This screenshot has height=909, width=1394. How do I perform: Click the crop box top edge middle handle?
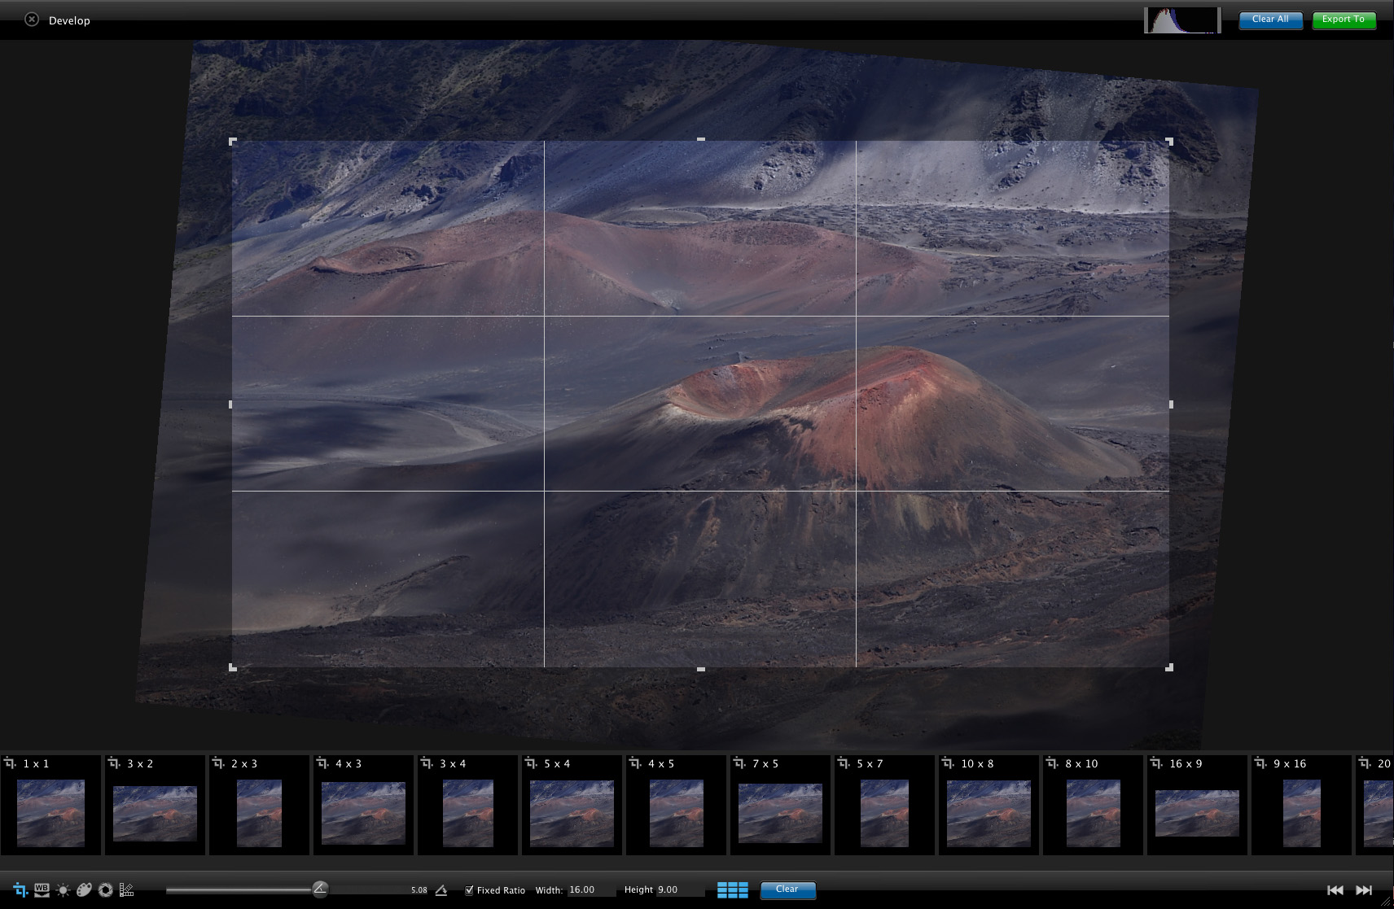(701, 139)
